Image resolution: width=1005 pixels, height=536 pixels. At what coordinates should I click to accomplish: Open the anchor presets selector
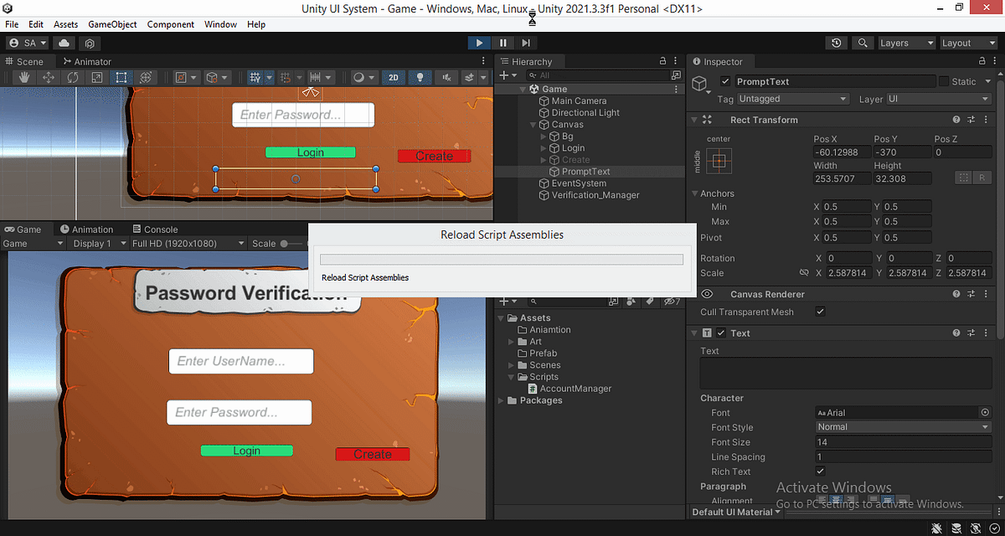[720, 160]
